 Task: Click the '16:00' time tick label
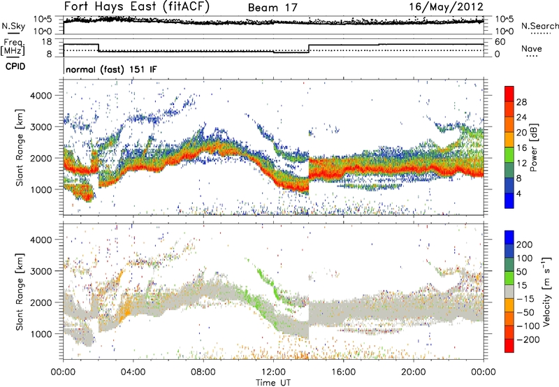tap(343, 372)
